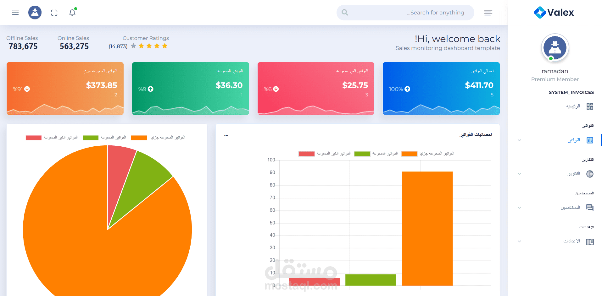Expand التقارير sidebar chevron
602x298 pixels.
click(x=520, y=174)
